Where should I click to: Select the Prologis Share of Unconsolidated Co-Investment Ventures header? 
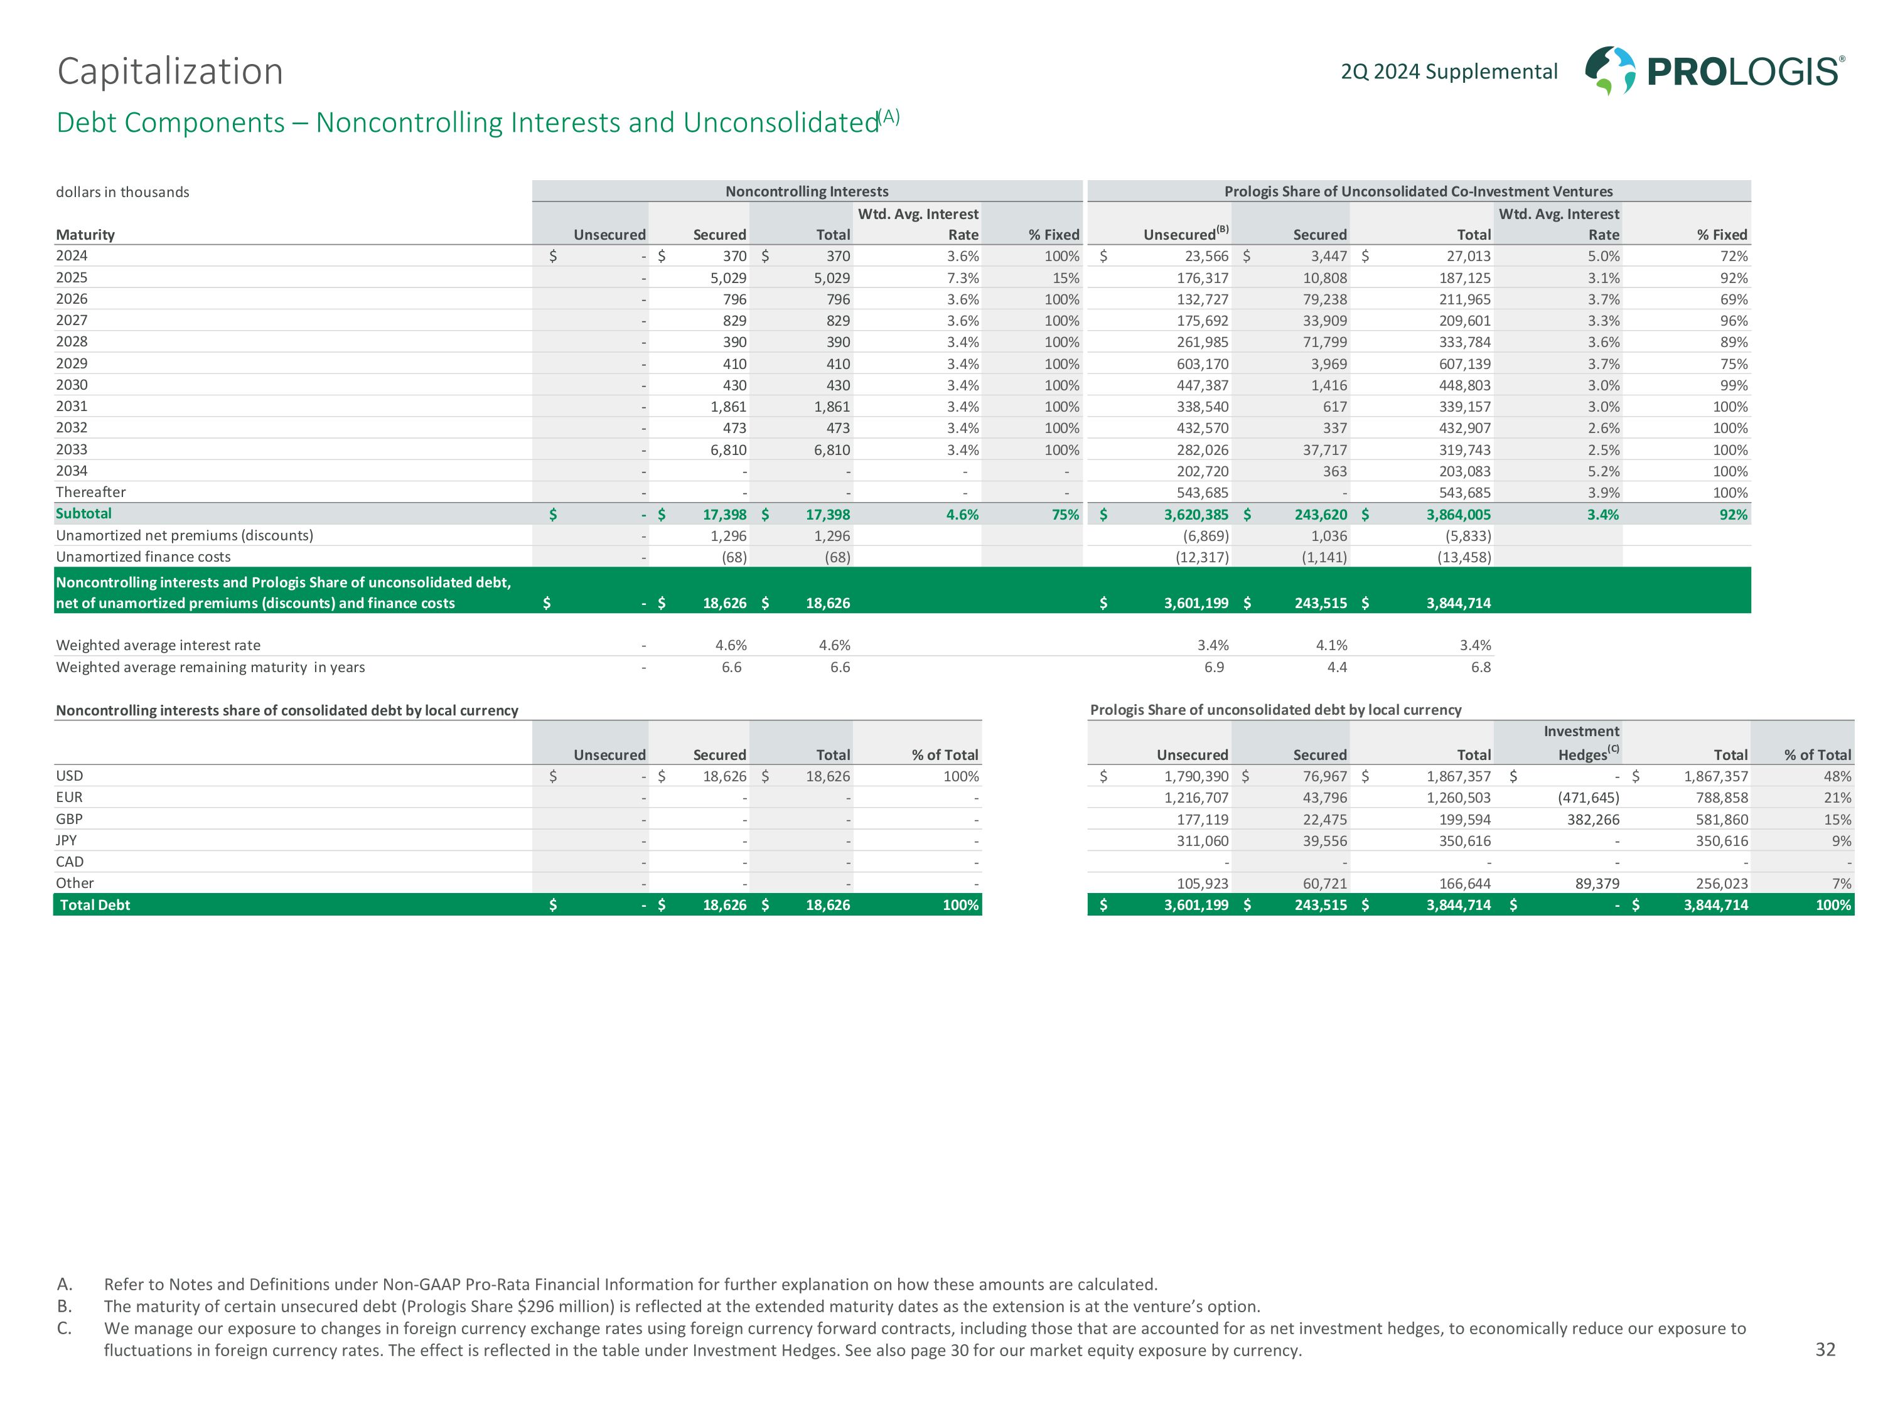pyautogui.click(x=1418, y=191)
